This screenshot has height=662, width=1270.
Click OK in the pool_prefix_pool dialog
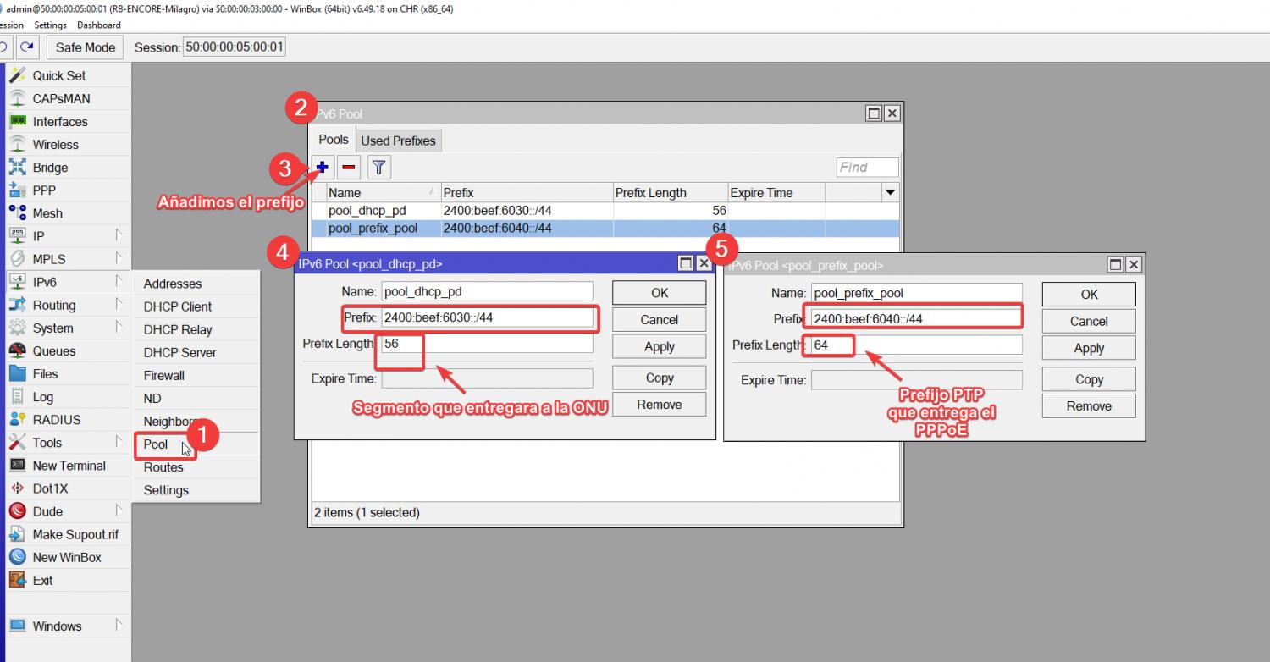[1089, 295]
